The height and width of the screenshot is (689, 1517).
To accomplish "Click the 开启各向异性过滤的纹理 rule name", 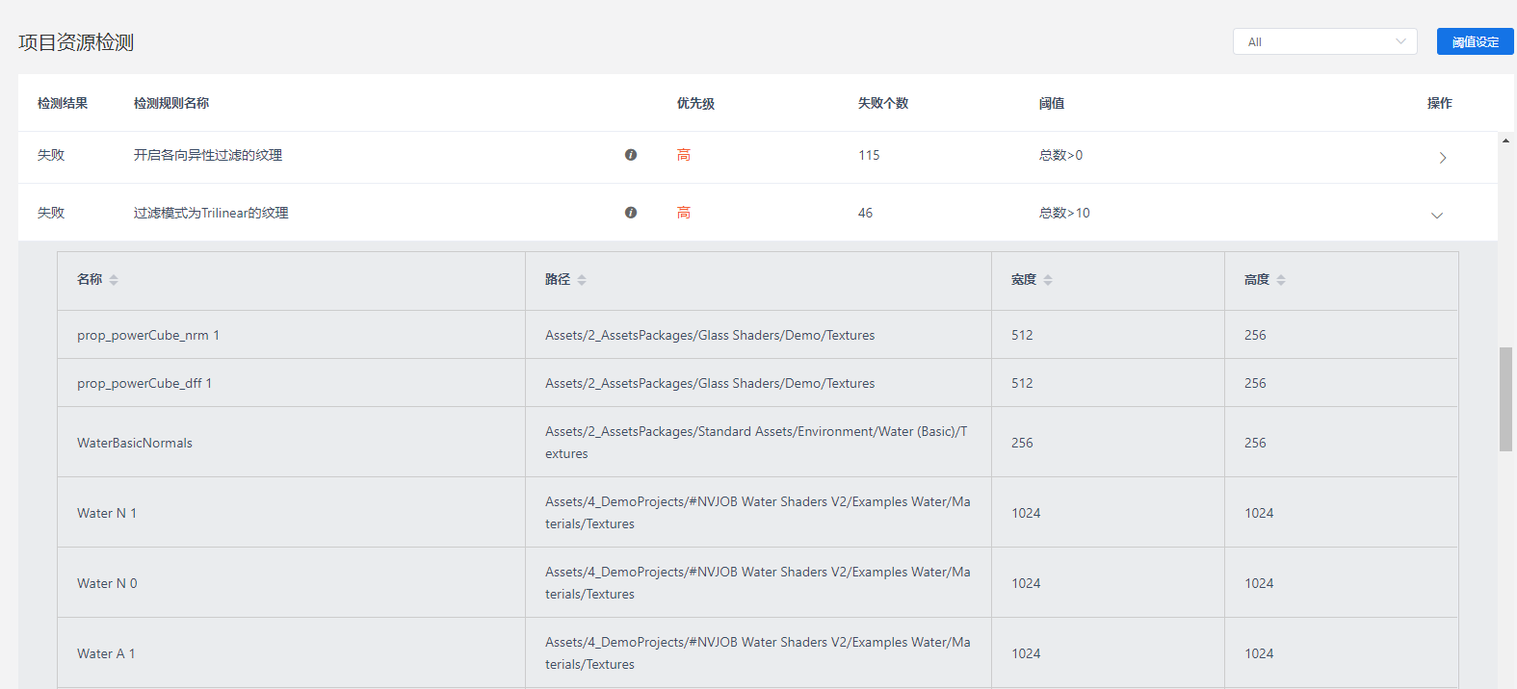I will click(208, 155).
